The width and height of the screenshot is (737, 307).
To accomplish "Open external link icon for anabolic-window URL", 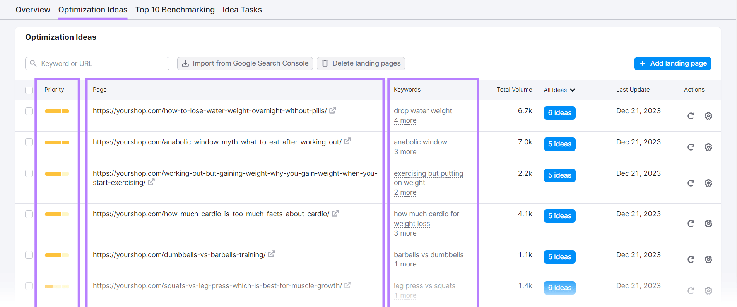I will [347, 141].
